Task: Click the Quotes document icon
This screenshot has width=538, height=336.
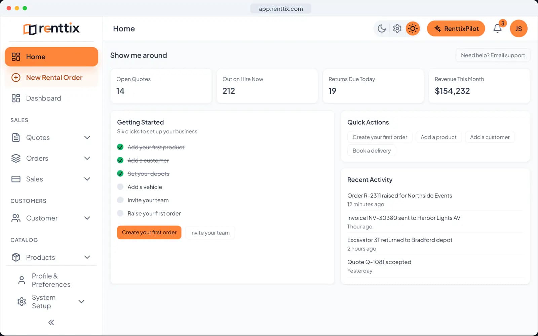Action: (16, 138)
